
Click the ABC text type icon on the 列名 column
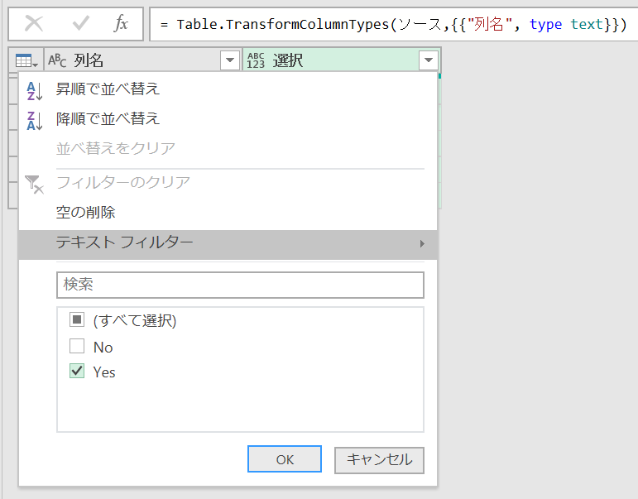(57, 60)
